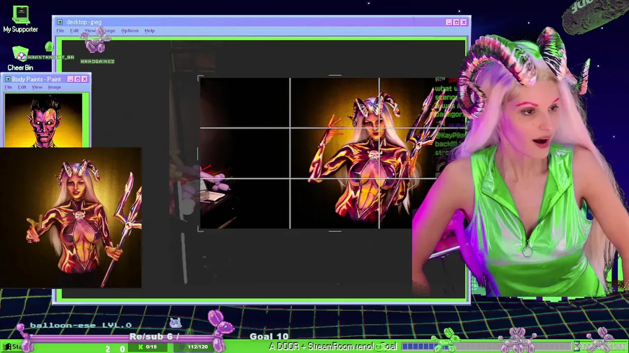Click the desktop - jpeg title bar

point(261,22)
